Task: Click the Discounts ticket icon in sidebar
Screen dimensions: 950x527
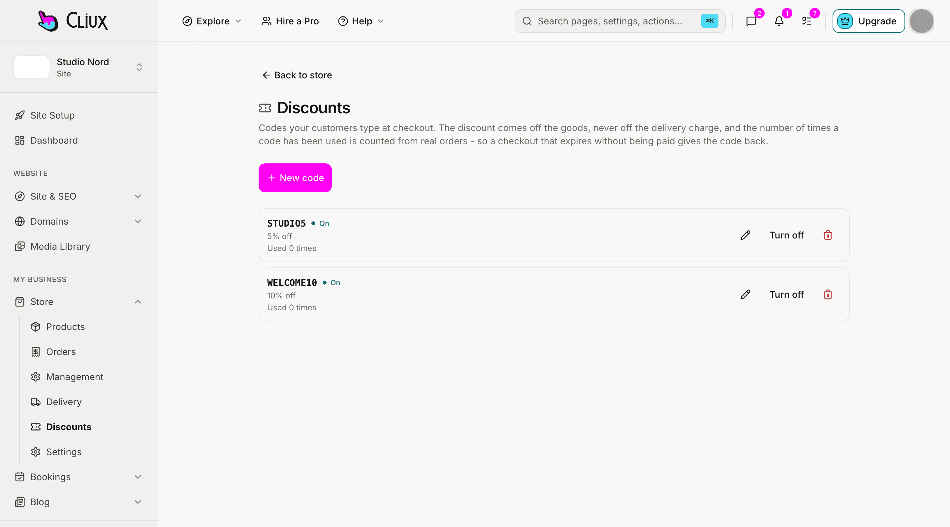Action: click(36, 427)
